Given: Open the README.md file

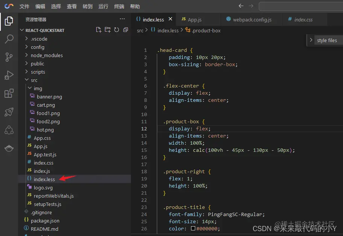Looking at the screenshot, I should click(44, 229).
